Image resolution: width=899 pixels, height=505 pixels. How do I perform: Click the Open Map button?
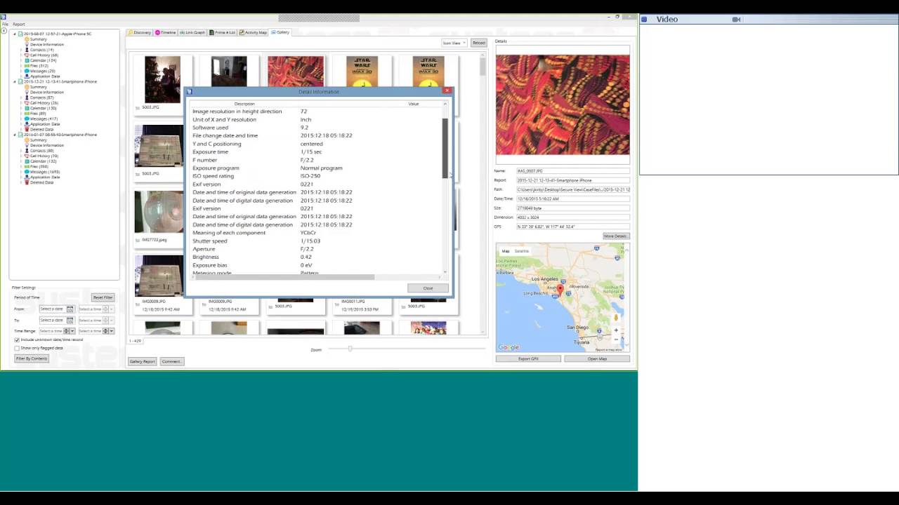click(x=597, y=359)
